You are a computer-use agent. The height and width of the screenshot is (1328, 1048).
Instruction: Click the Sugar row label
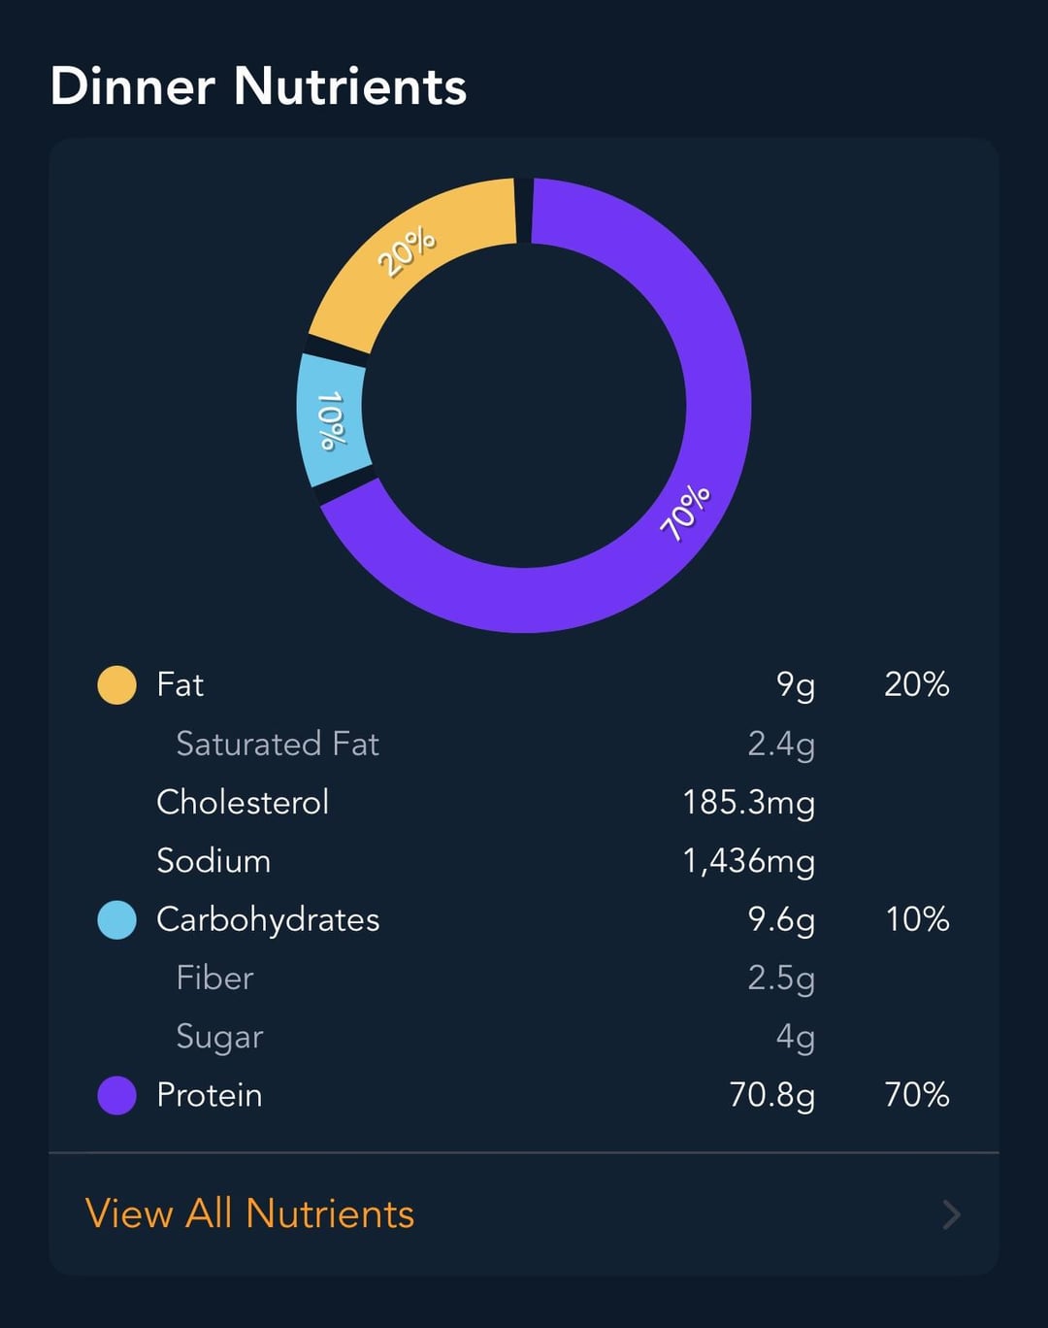219,1037
